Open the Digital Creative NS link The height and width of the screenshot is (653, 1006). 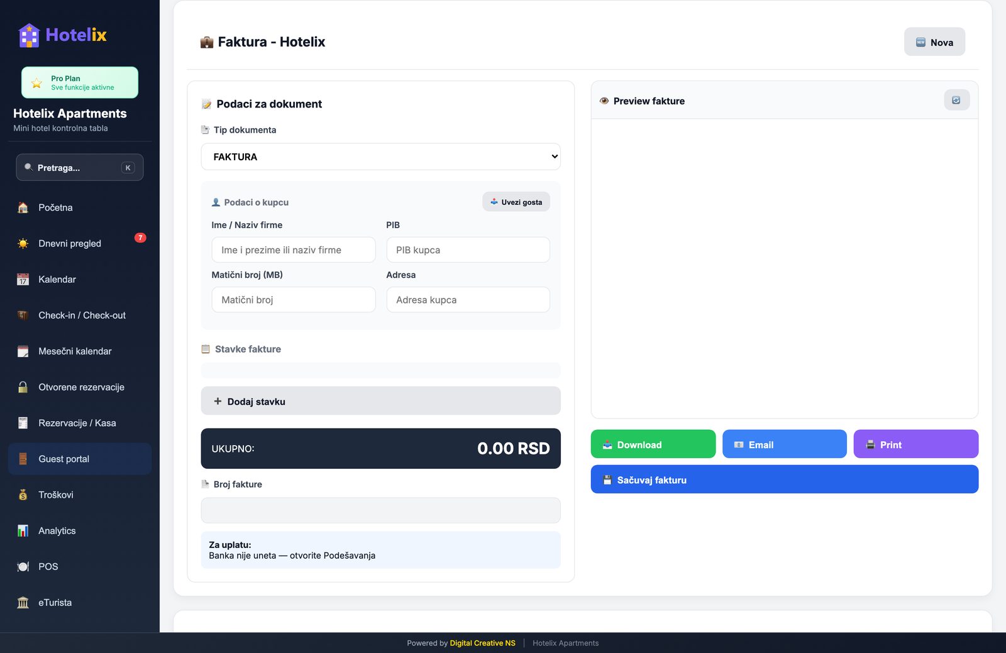(x=482, y=643)
